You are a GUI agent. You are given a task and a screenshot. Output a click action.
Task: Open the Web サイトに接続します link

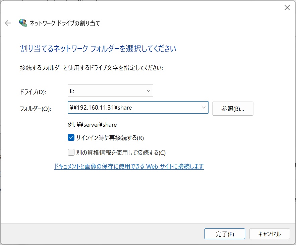coord(129,167)
